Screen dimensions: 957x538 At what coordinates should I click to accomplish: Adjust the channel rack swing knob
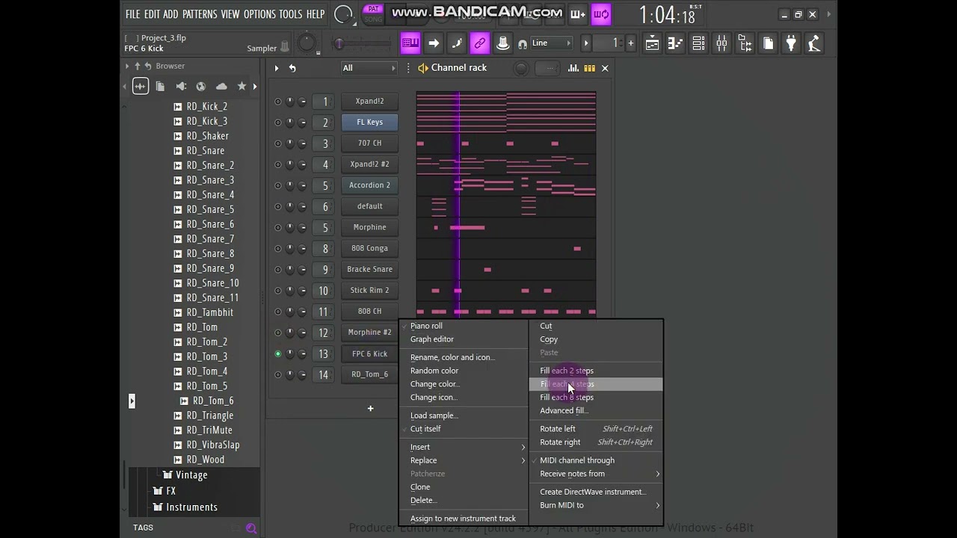[x=521, y=69]
